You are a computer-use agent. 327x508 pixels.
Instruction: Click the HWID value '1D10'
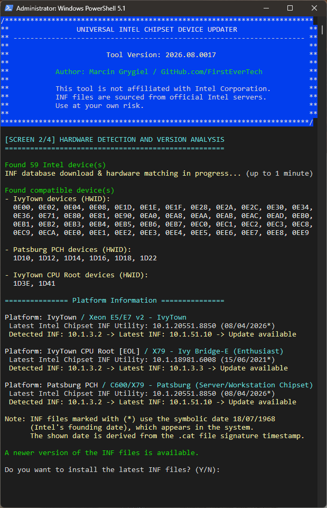[x=21, y=258]
